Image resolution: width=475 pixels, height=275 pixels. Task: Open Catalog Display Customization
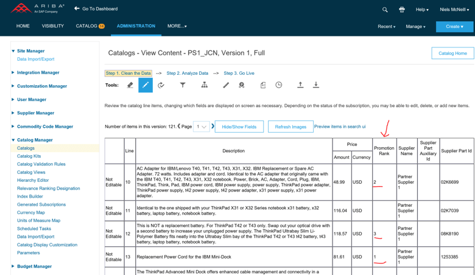click(x=47, y=245)
